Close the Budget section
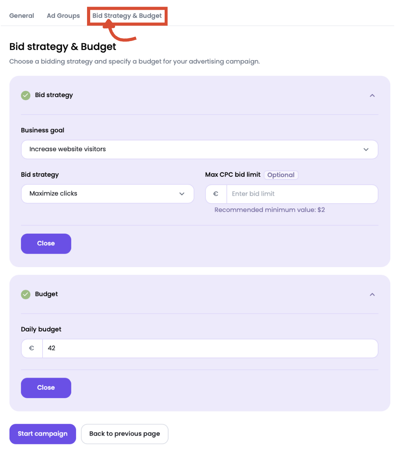Image resolution: width=397 pixels, height=453 pixels. [46, 388]
